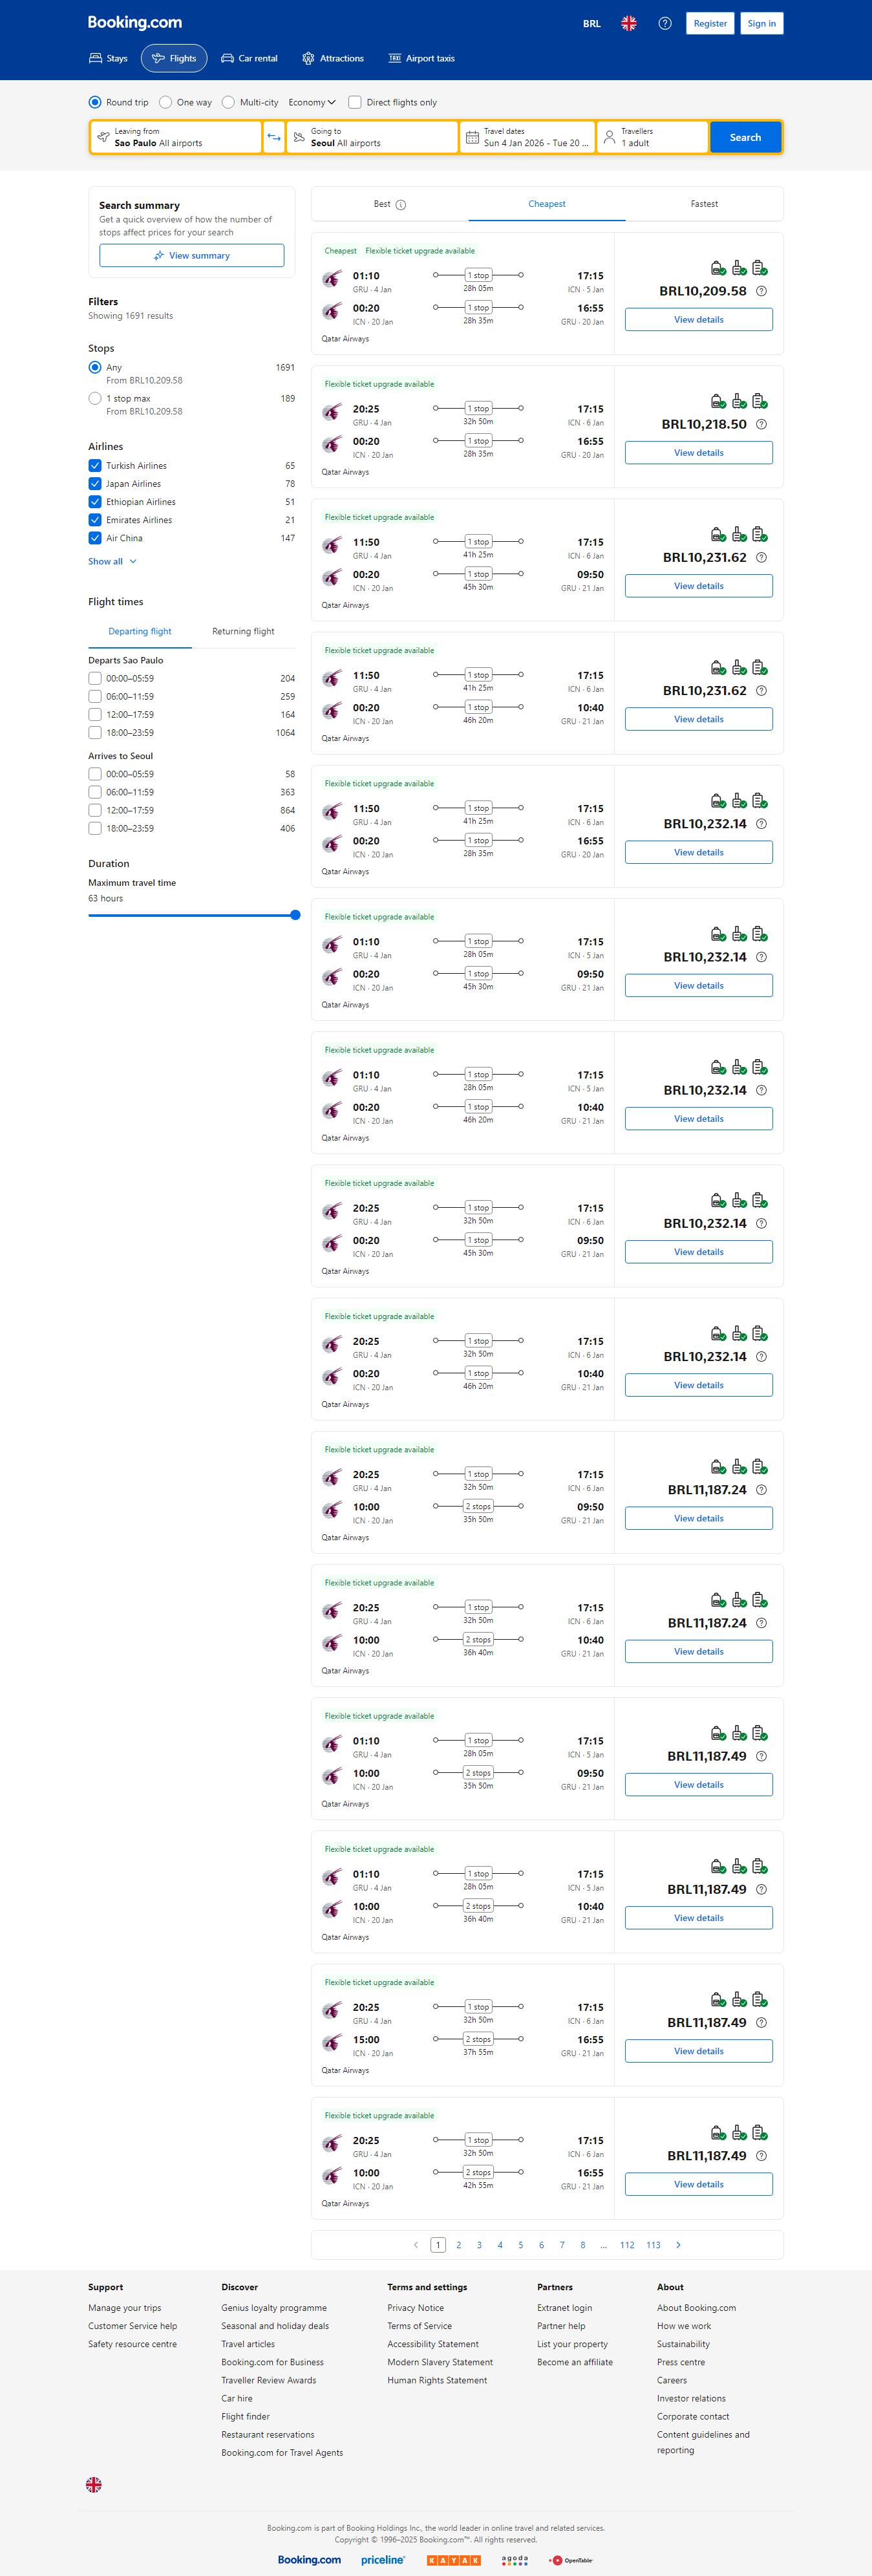Select 1 stop max radio option

click(95, 398)
